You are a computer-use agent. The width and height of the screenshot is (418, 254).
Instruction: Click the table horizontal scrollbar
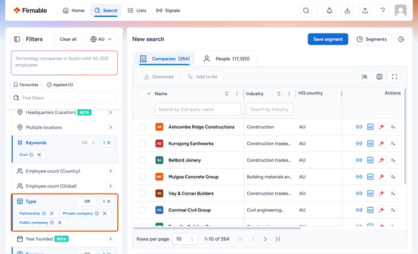click(217, 228)
